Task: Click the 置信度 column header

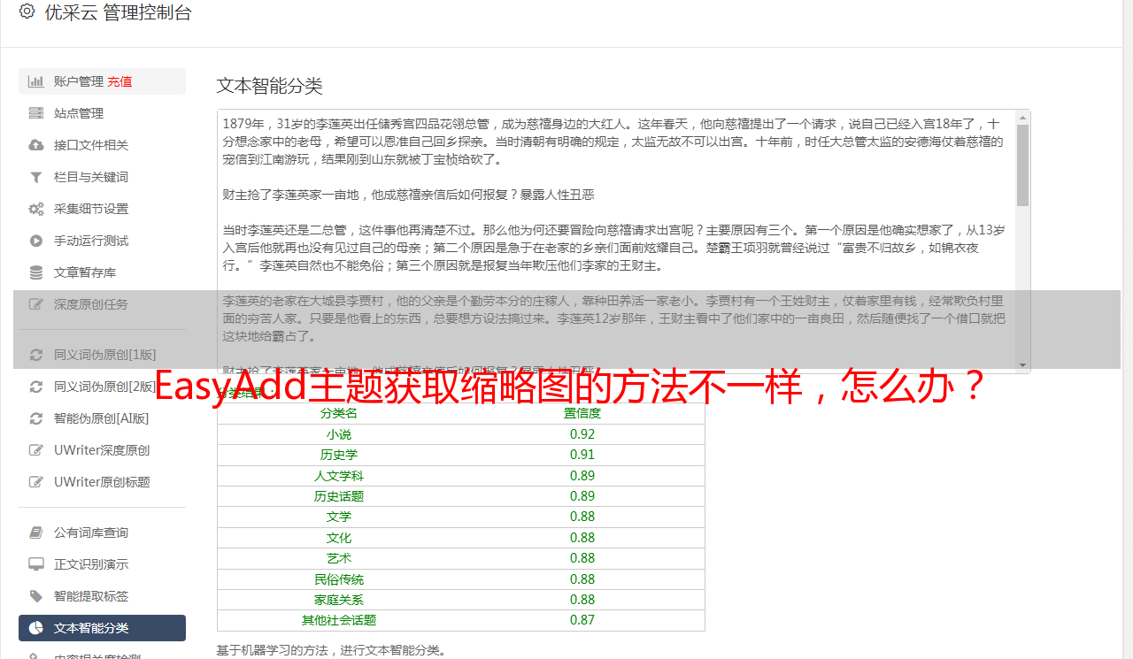Action: pyautogui.click(x=582, y=413)
